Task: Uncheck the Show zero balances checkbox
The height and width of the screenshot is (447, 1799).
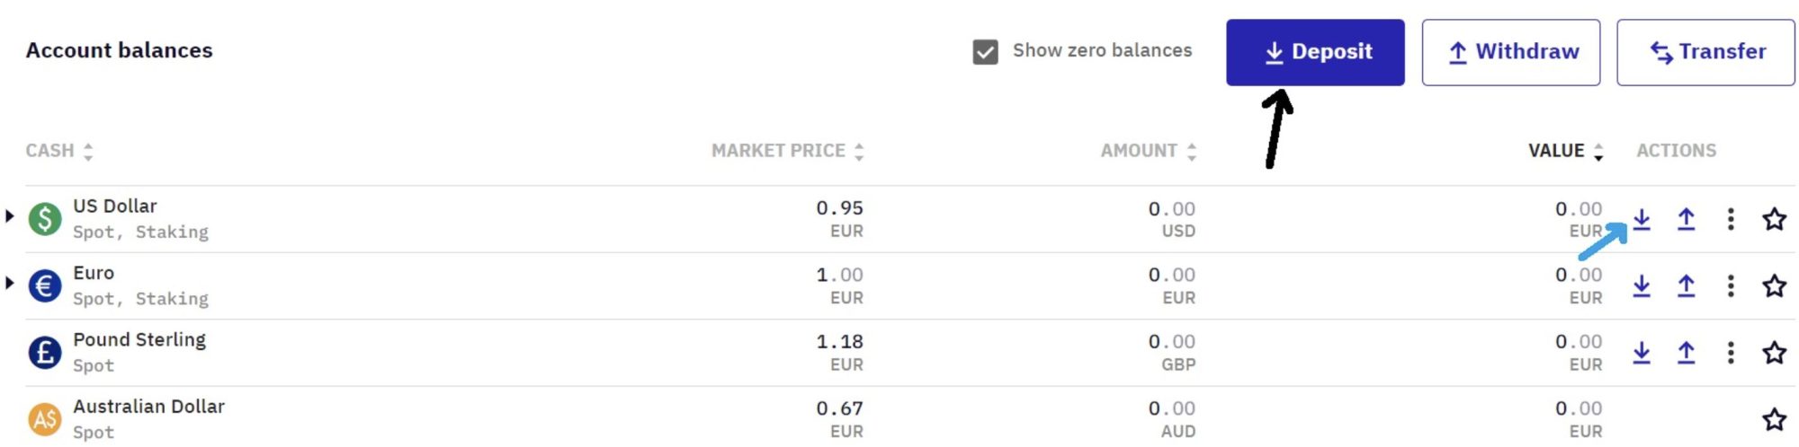Action: [x=985, y=52]
